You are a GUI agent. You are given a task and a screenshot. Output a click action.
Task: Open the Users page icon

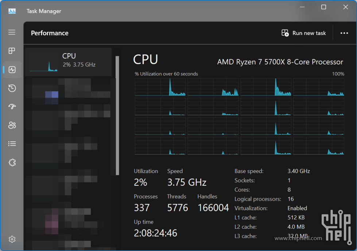coord(12,125)
